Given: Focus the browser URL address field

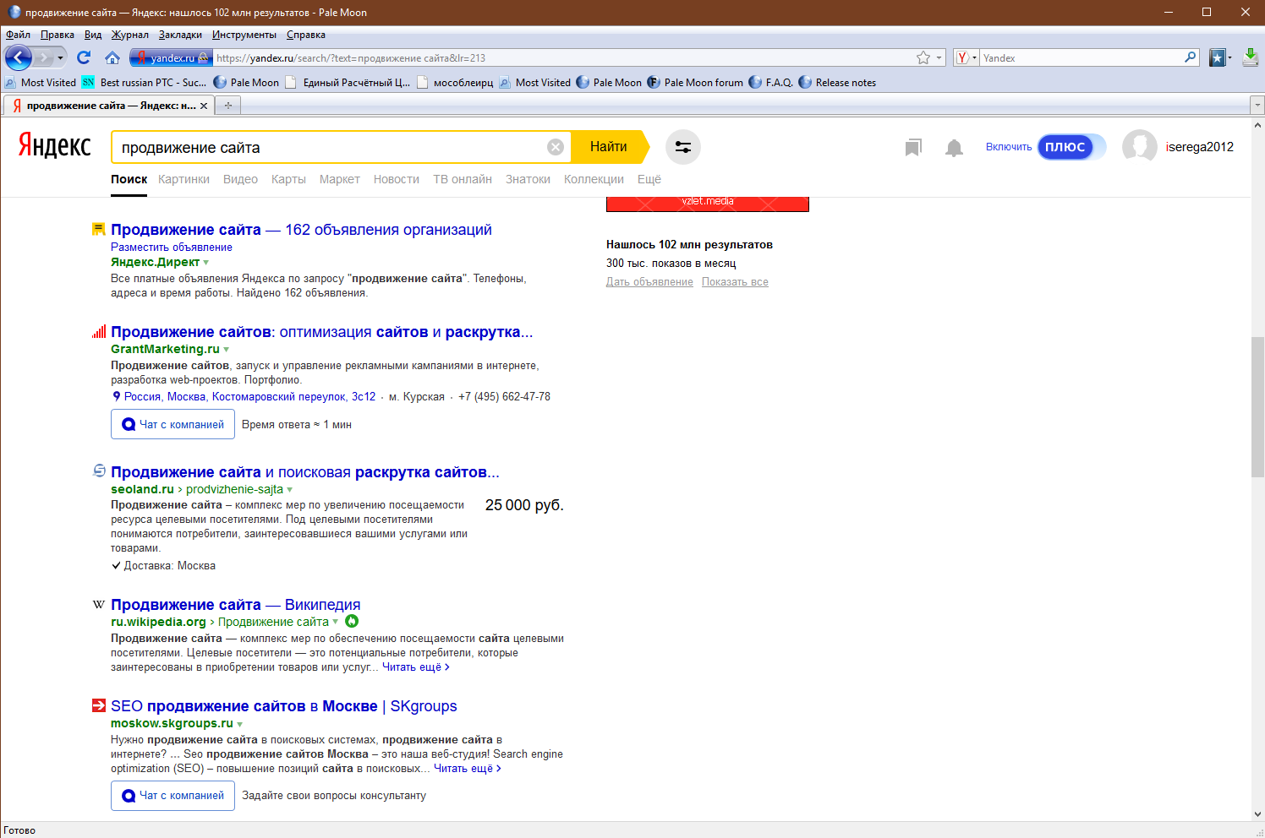Looking at the screenshot, I should click(x=562, y=58).
